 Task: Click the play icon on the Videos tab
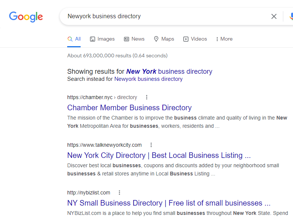(186, 39)
